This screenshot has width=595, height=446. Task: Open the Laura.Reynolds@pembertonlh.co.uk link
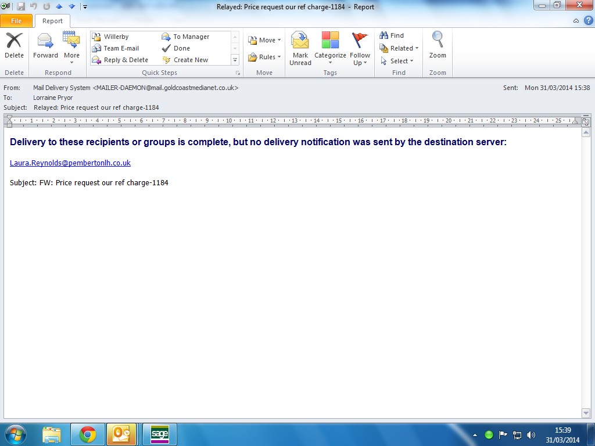pyautogui.click(x=70, y=163)
